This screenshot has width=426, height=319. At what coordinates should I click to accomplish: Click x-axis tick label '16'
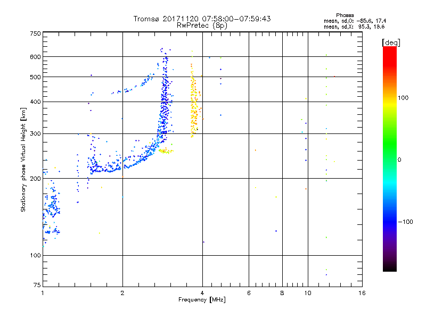pyautogui.click(x=362, y=293)
